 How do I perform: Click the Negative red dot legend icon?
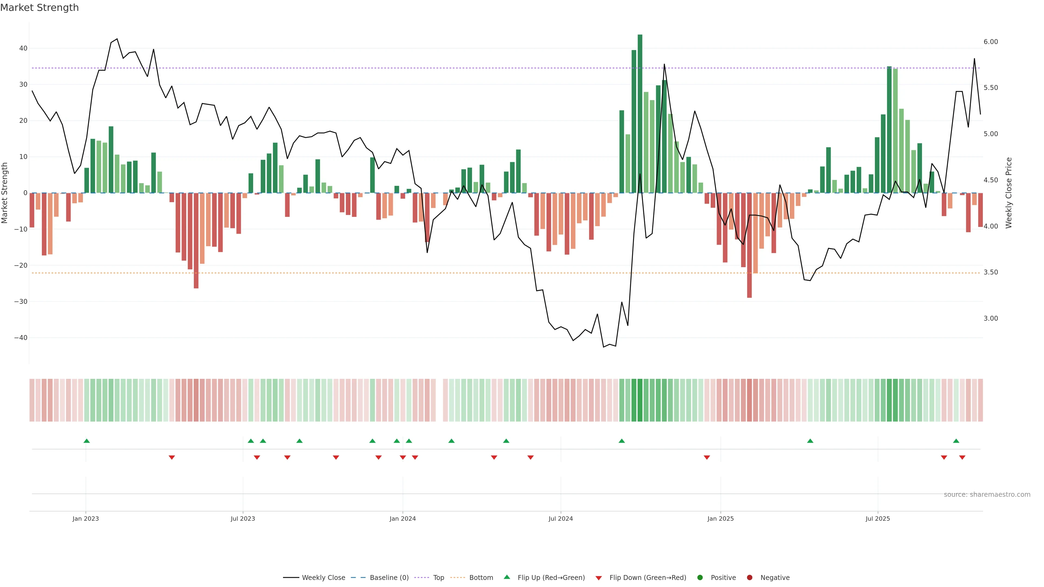749,578
